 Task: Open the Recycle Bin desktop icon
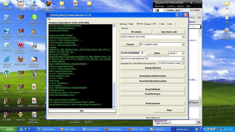[x=6, y=47]
